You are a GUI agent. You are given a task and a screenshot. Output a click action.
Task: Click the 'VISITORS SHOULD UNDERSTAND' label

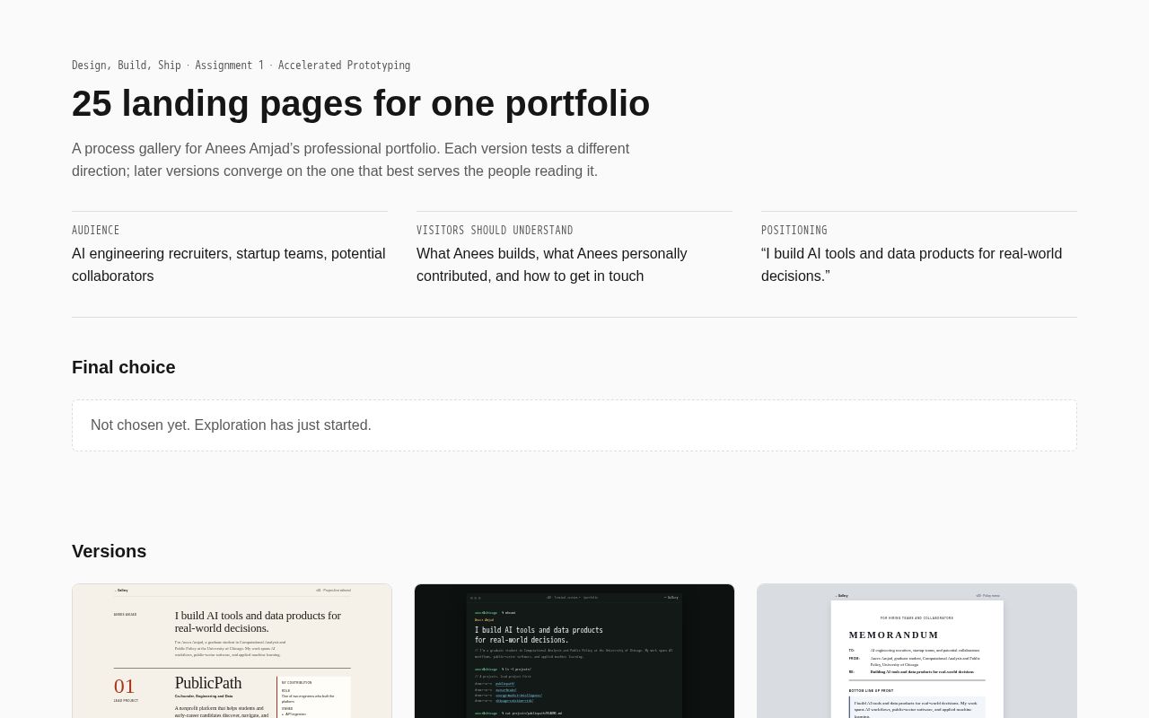pos(495,231)
